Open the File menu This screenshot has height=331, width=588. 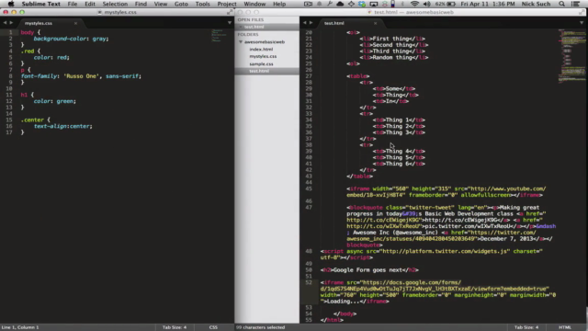pos(73,4)
